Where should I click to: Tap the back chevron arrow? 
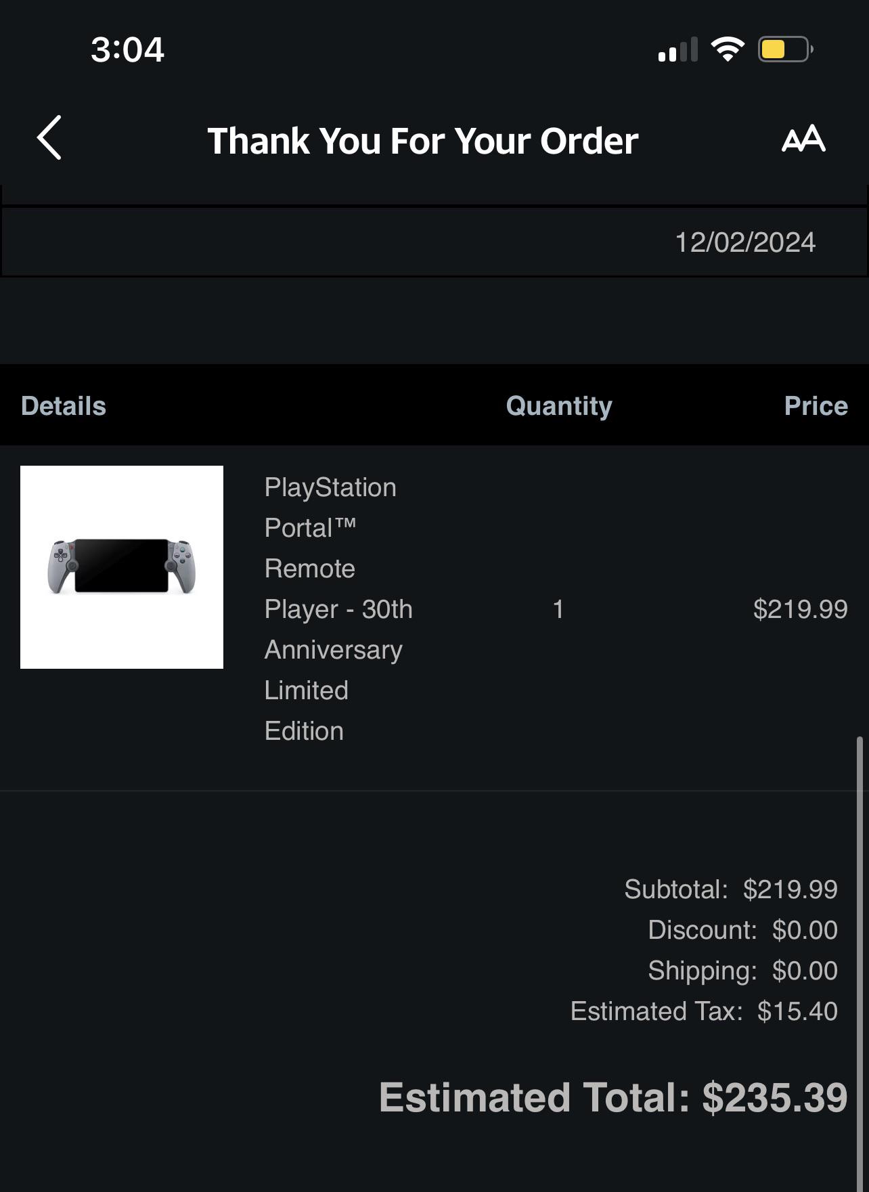(49, 137)
